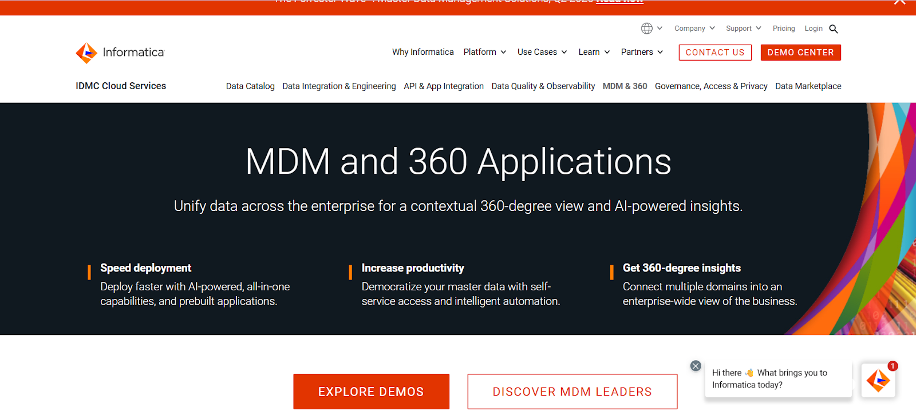916x419 pixels.
Task: Click the Read now banner link
Action: click(619, 2)
